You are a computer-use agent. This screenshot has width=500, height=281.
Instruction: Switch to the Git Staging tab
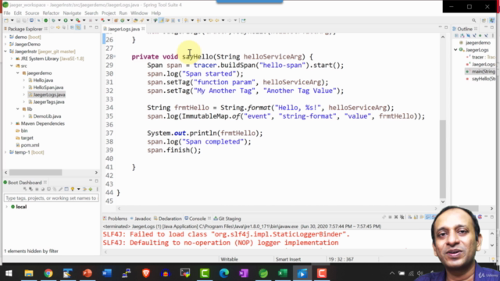click(227, 219)
